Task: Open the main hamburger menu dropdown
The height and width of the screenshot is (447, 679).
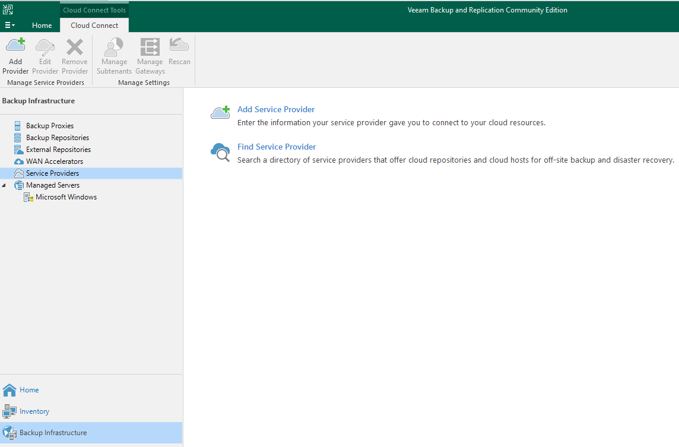Action: point(9,25)
